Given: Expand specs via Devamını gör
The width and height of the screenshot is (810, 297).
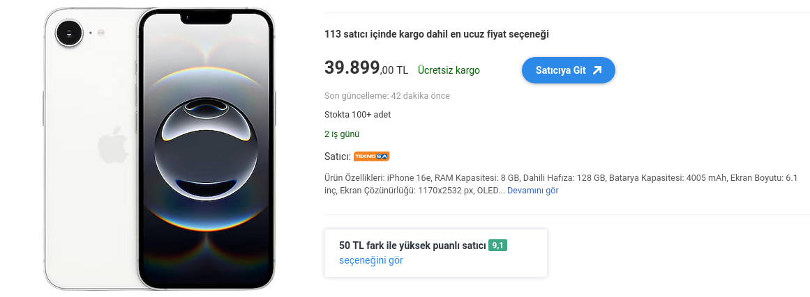Looking at the screenshot, I should [532, 191].
